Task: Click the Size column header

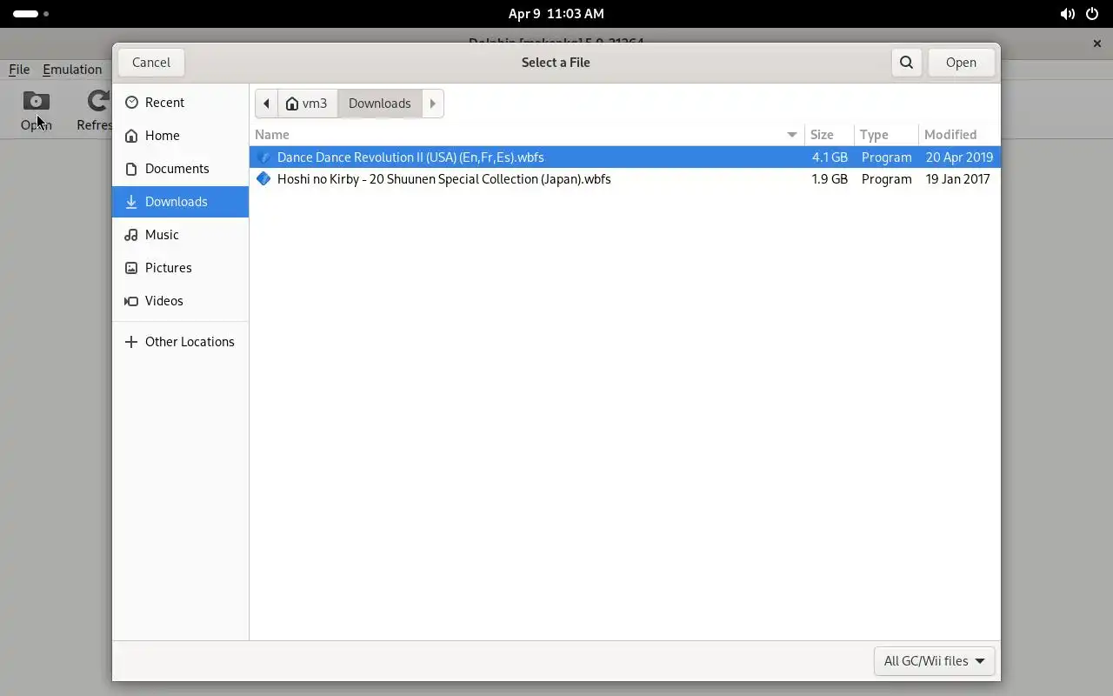Action: (830, 135)
